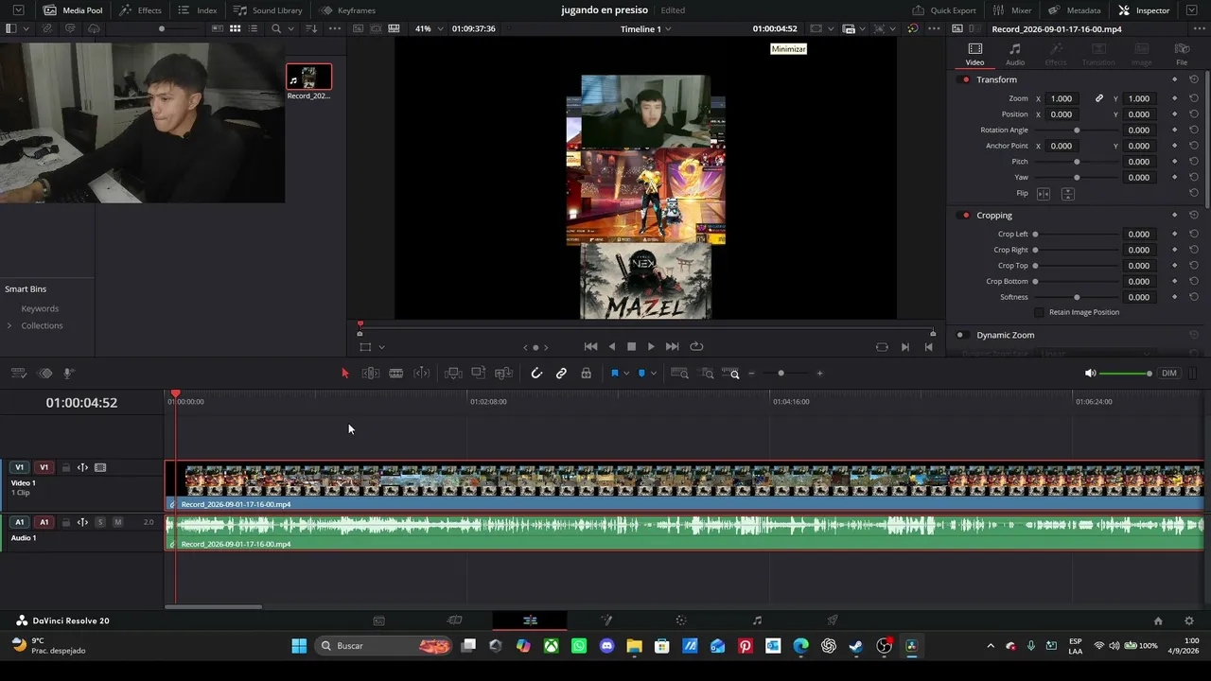
Task: Open the viewer zoom 41% dropdown
Action: (x=429, y=29)
